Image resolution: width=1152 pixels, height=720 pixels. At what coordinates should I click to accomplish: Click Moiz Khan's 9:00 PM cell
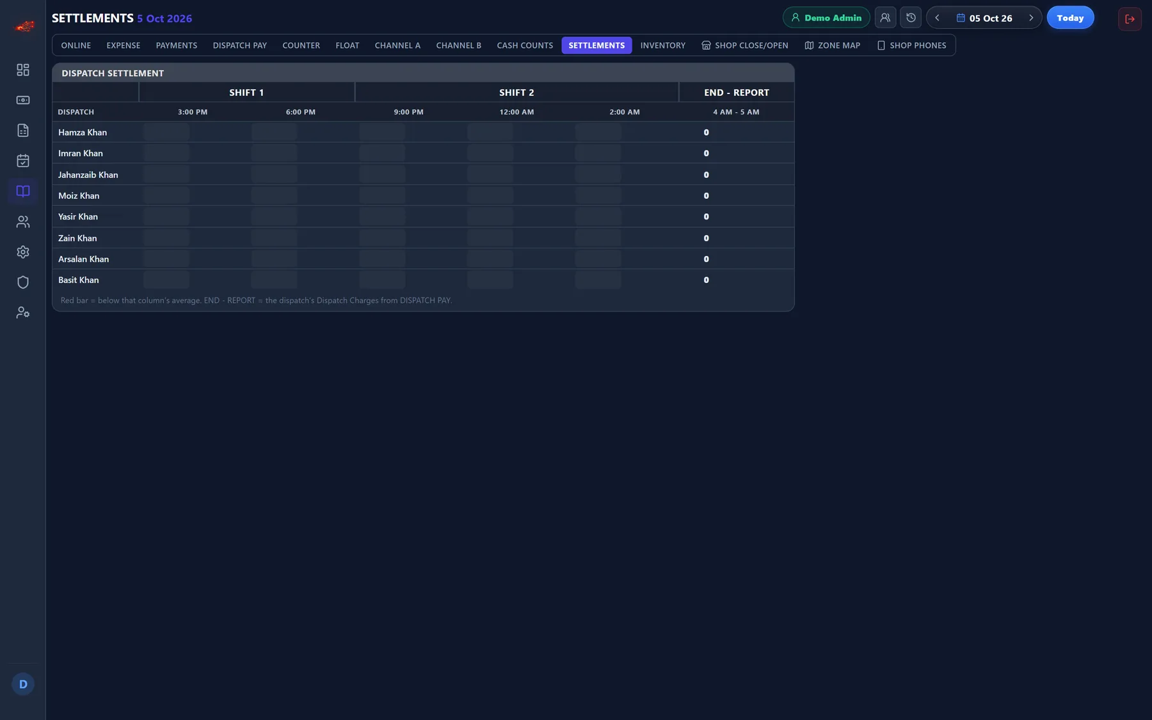(x=382, y=196)
